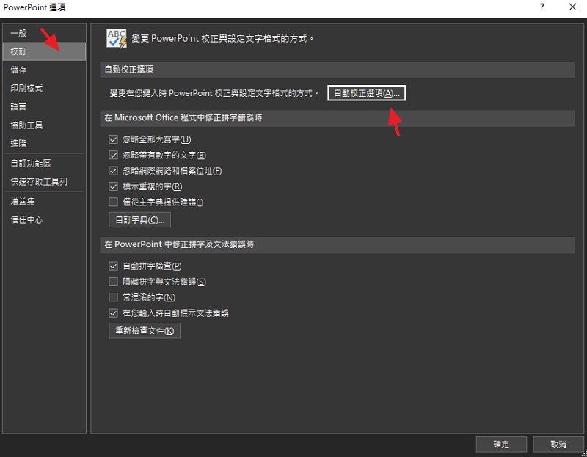Switch to the 進階 category
Image resolution: width=587 pixels, height=457 pixels.
click(x=44, y=143)
